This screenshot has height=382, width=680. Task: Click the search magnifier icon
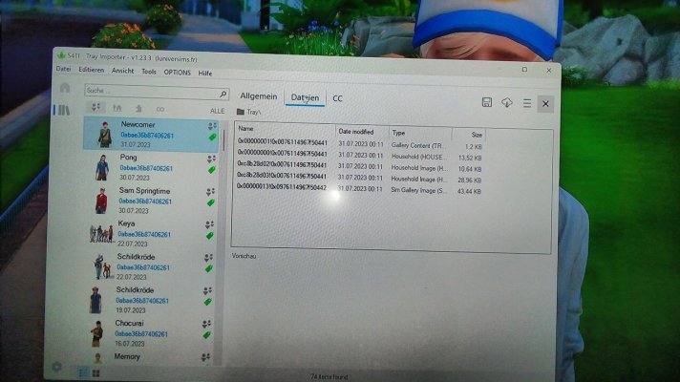(223, 94)
